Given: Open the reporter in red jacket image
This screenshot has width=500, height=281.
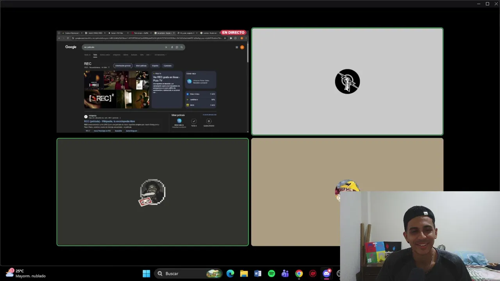Looking at the screenshot, I should pos(119,80).
